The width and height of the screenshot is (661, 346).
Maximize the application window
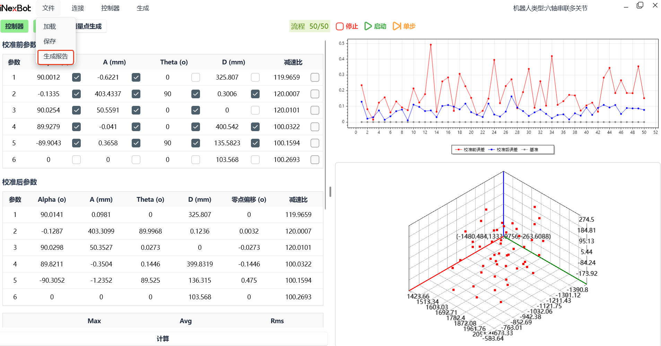(x=640, y=6)
